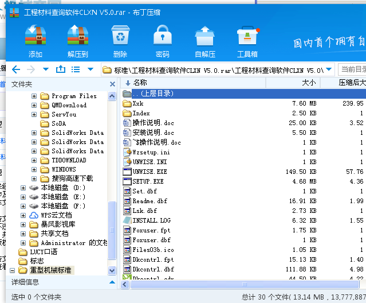Sort by 压缩后大小 column header

tap(343, 83)
